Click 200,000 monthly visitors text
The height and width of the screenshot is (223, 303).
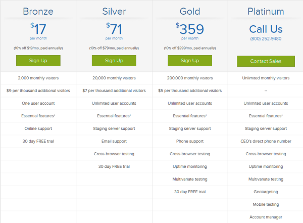tap(190, 78)
